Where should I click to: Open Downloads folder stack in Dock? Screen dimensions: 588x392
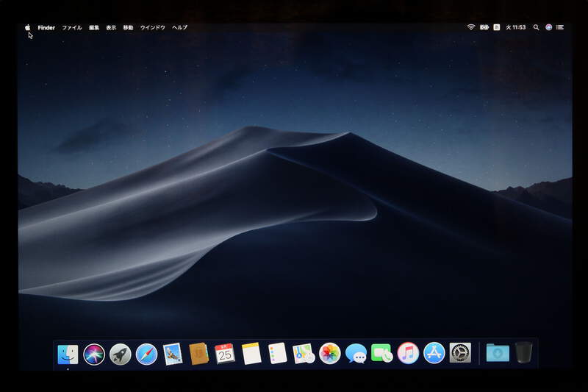498,353
